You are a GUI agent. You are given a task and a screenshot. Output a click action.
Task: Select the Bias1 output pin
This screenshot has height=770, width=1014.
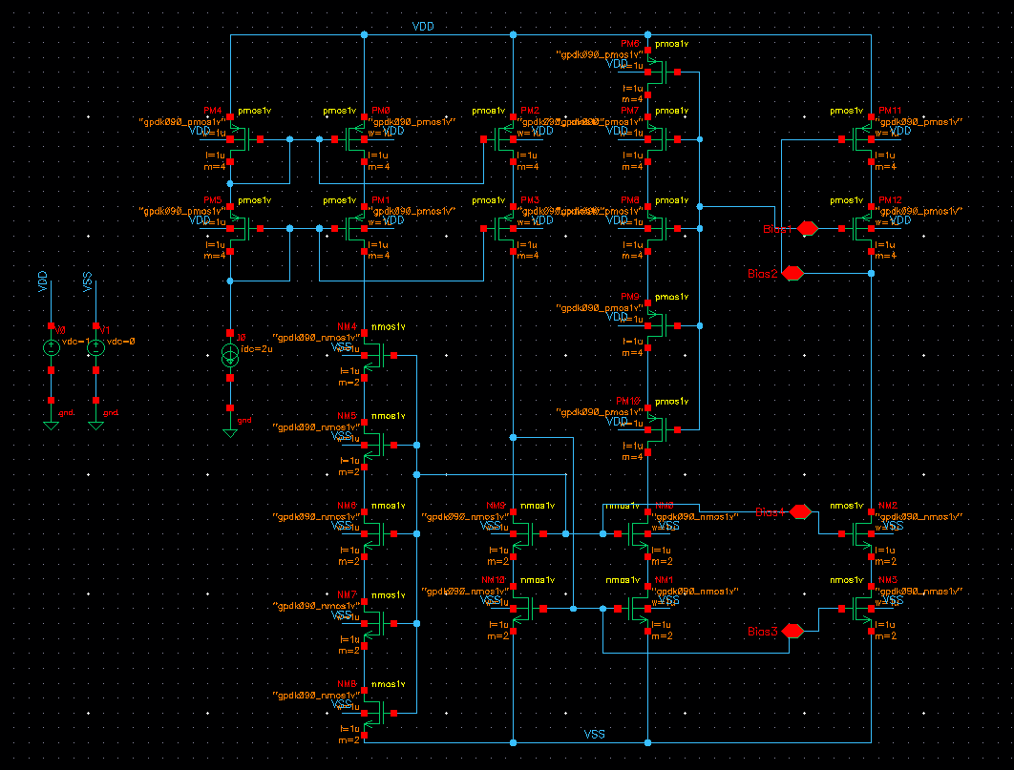point(808,229)
